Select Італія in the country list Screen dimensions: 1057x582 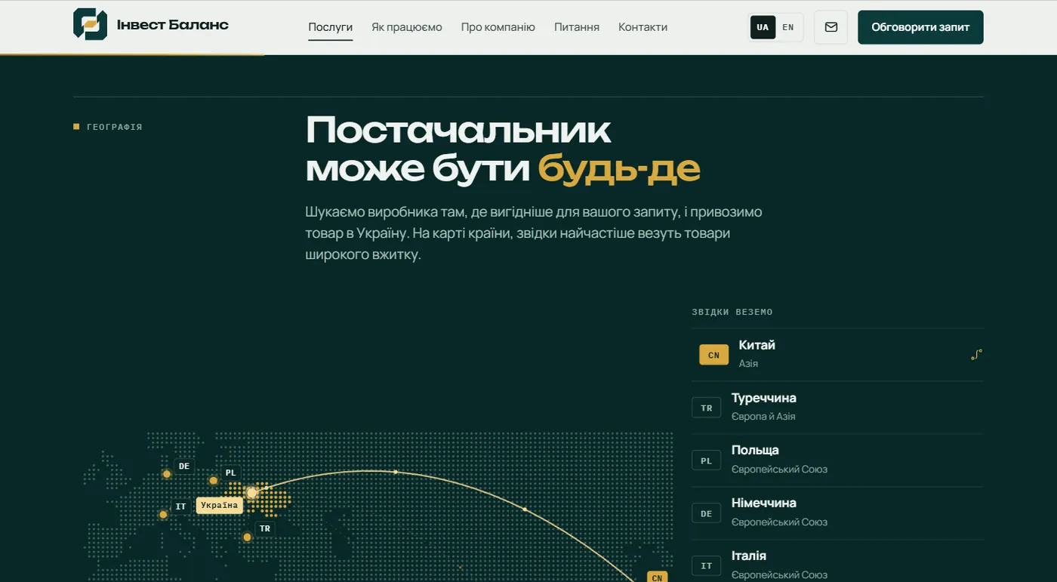[x=838, y=562]
